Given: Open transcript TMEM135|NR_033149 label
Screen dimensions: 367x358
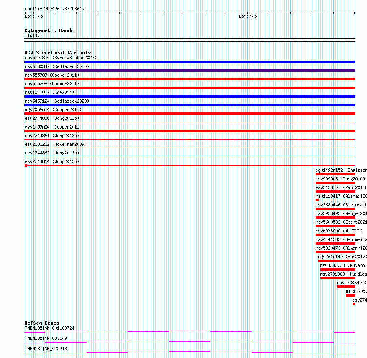Looking at the screenshot, I should (x=46, y=338).
